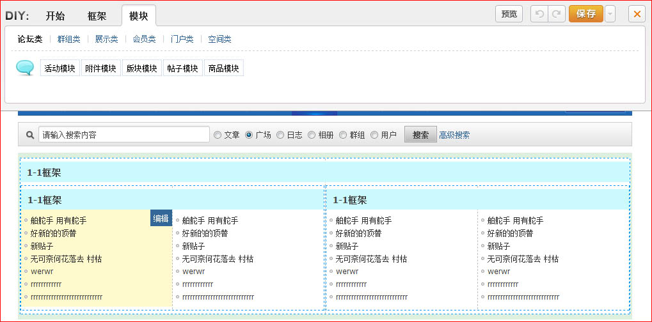Open the 开始 tab
The width and height of the screenshot is (652, 322).
56,15
